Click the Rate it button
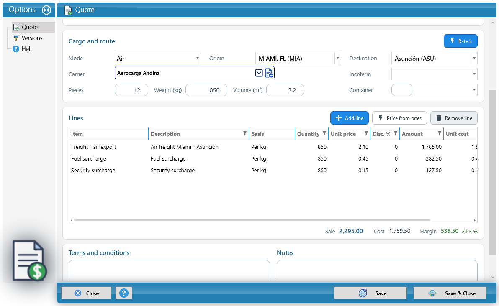 click(x=460, y=41)
